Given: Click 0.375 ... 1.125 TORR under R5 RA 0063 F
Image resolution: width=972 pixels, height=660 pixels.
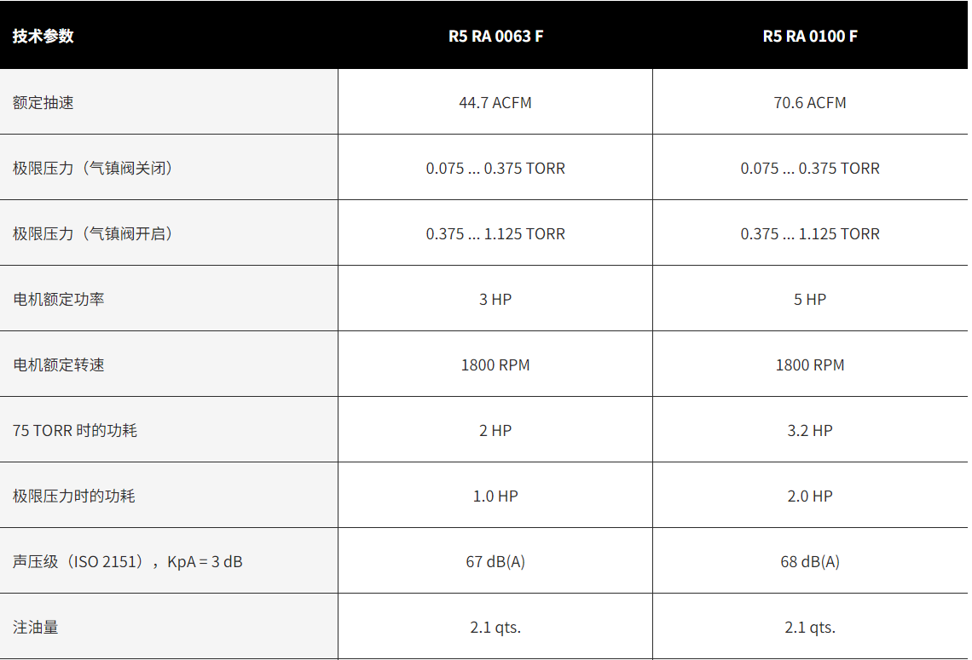Looking at the screenshot, I should [495, 233].
